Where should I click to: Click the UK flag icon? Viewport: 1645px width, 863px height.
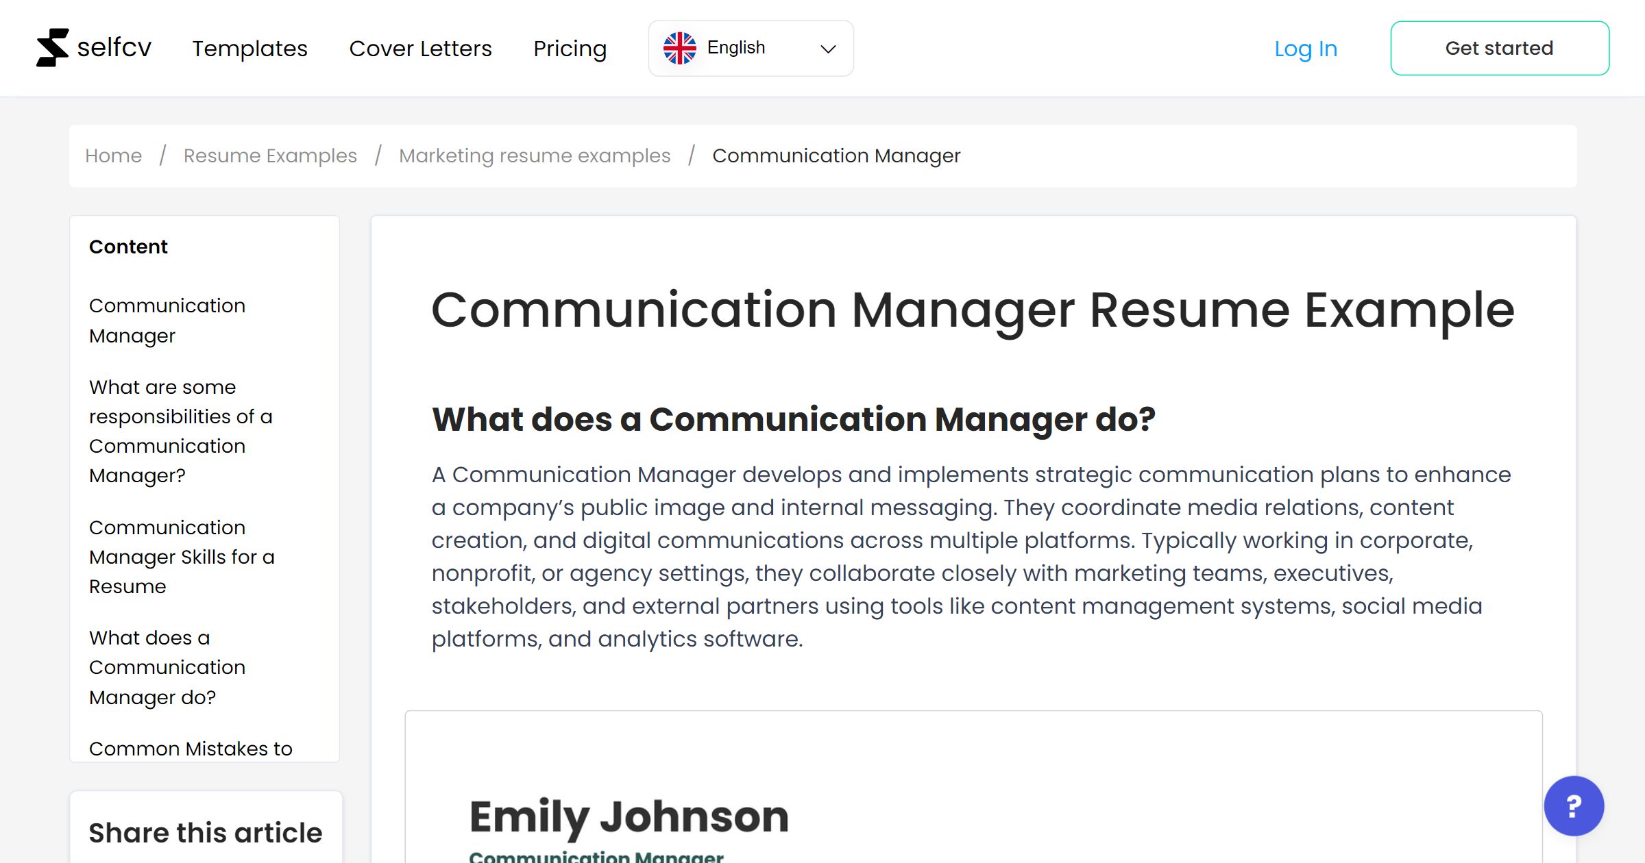pos(681,47)
